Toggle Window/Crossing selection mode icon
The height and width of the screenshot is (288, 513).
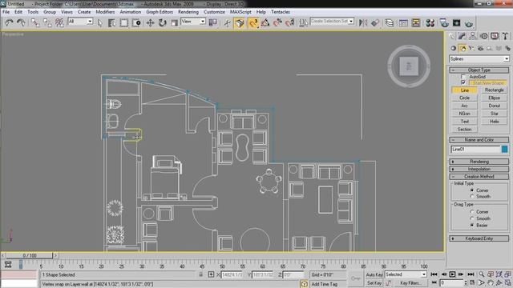click(x=136, y=22)
